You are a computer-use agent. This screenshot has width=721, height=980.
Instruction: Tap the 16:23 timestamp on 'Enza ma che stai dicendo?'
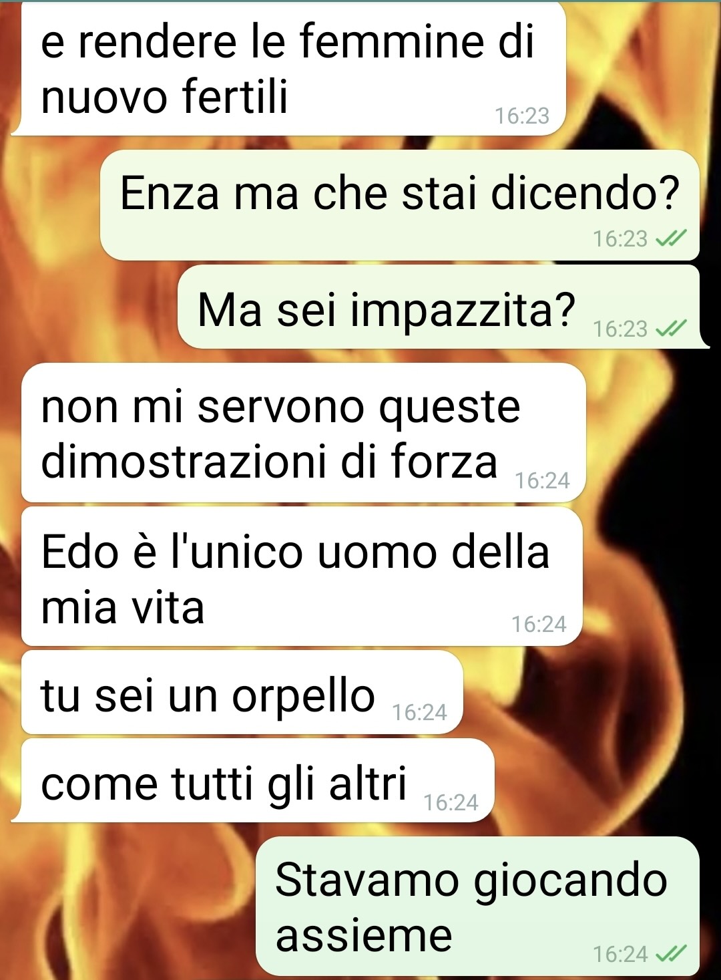tap(620, 238)
